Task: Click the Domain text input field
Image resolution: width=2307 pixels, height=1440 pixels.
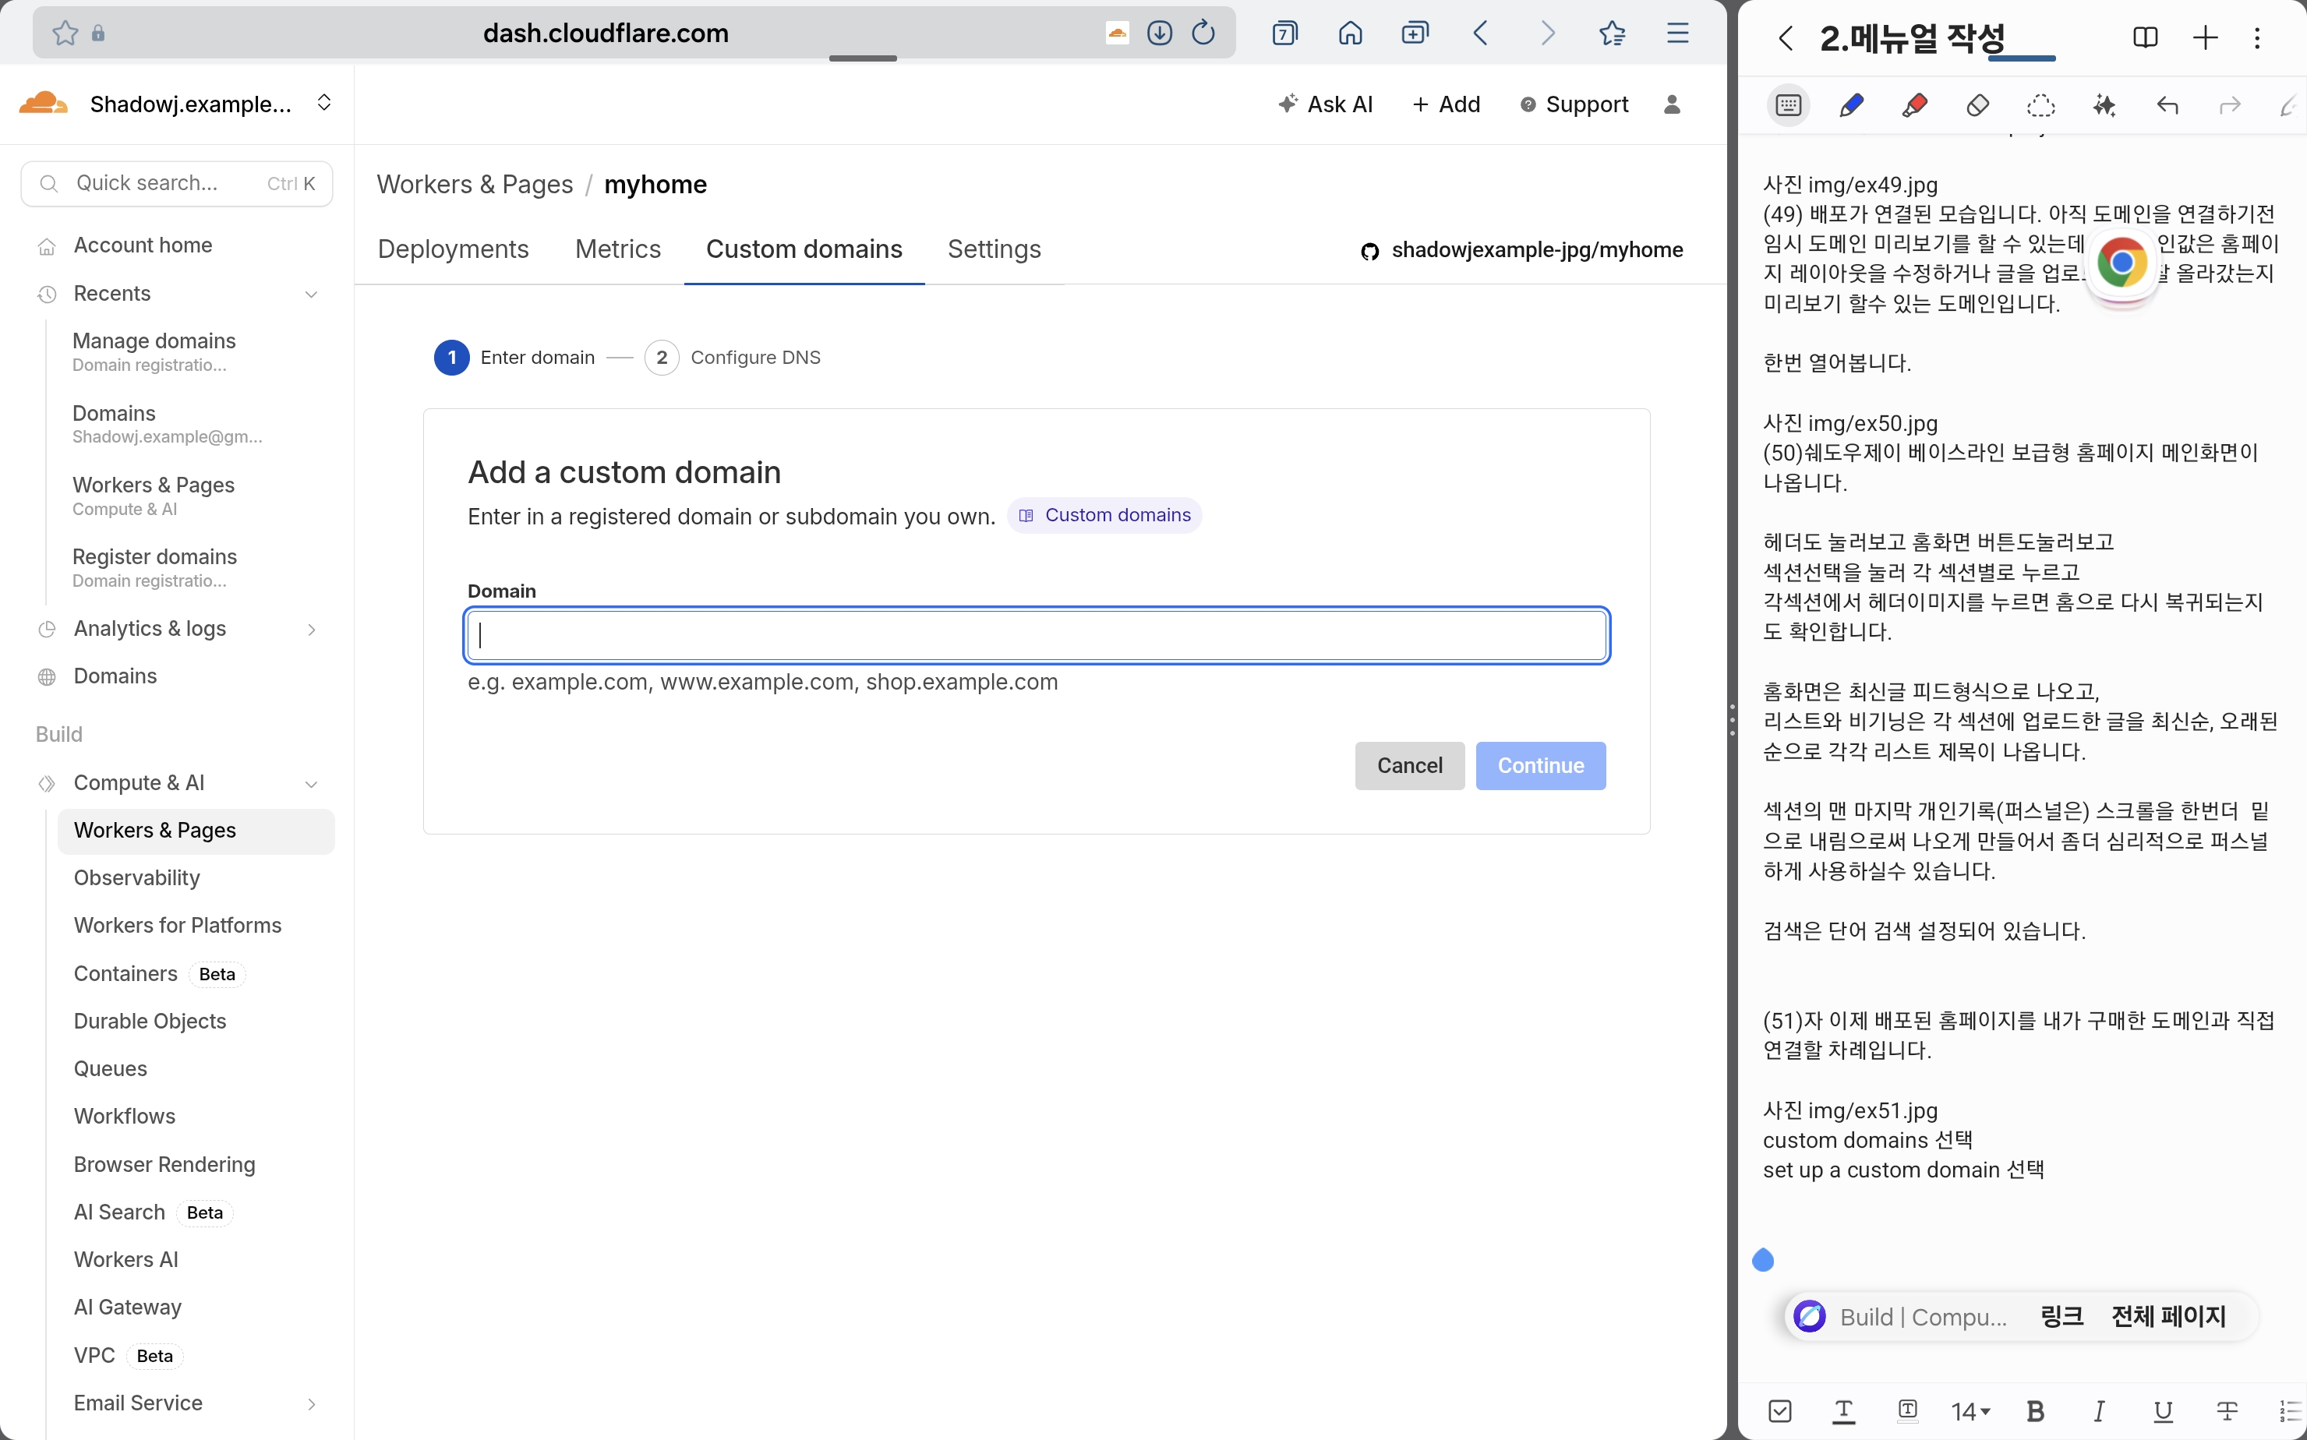Action: tap(1037, 635)
